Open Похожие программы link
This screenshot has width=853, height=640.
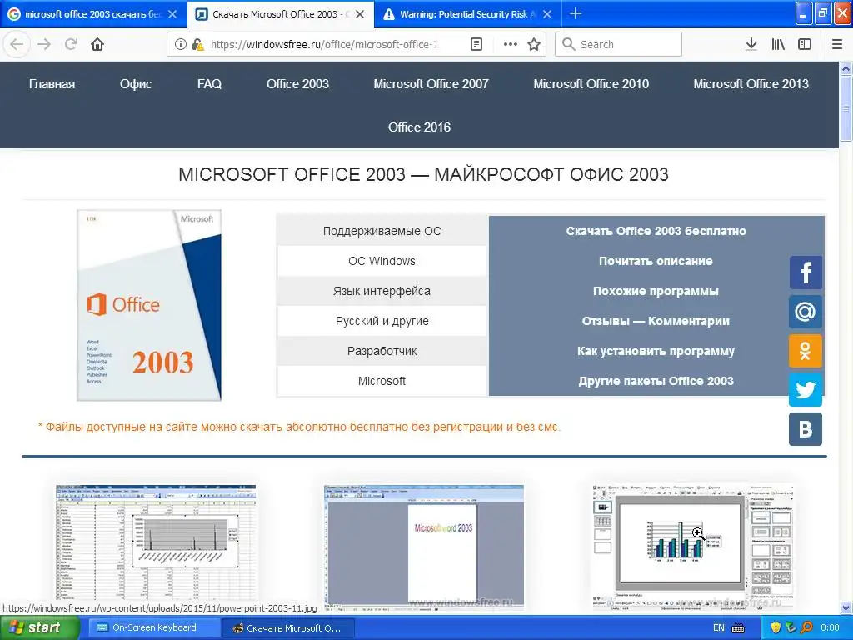tap(656, 291)
